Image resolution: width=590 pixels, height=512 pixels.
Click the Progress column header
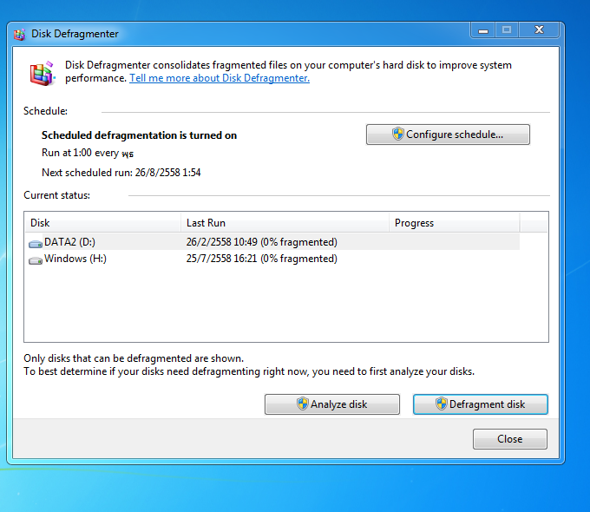454,223
